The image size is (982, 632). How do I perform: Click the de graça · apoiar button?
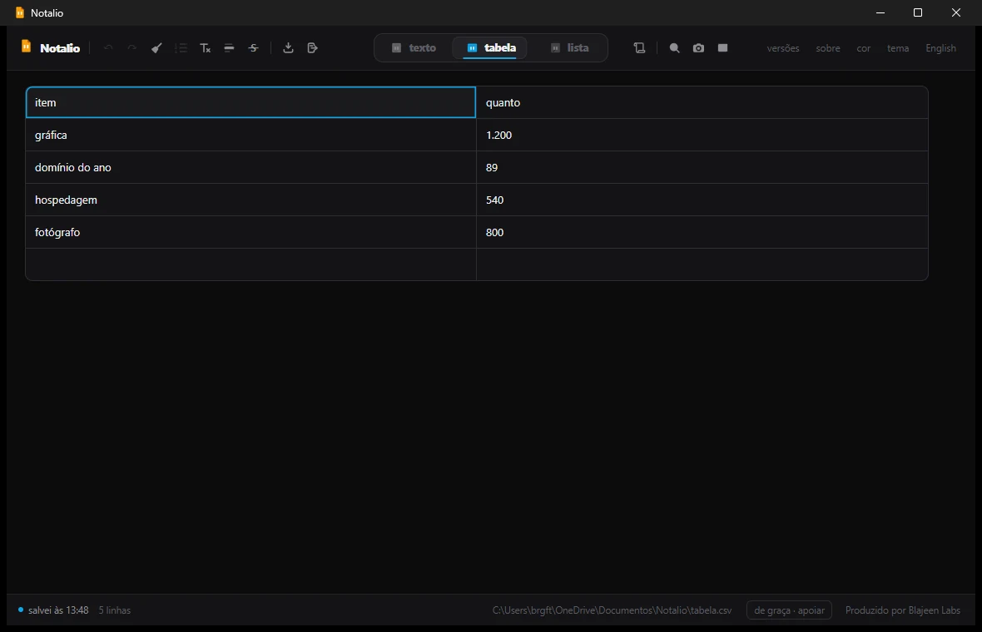click(x=789, y=610)
